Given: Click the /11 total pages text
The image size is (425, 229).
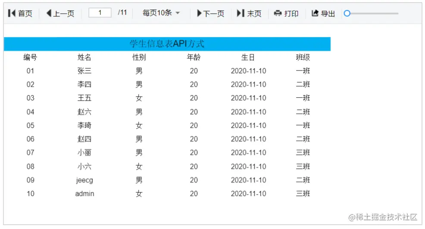Looking at the screenshot, I should 122,12.
